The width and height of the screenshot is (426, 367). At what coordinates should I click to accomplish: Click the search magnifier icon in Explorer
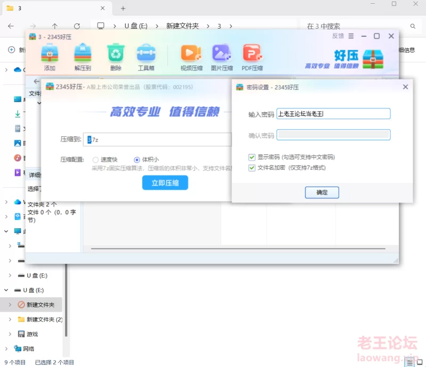413,27
